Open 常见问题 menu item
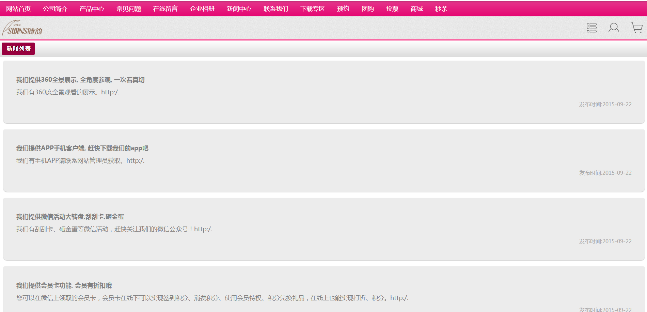Image resolution: width=647 pixels, height=312 pixels. 129,9
